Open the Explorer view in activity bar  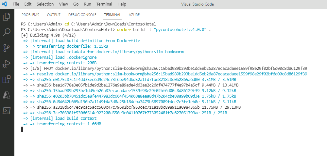7,17
